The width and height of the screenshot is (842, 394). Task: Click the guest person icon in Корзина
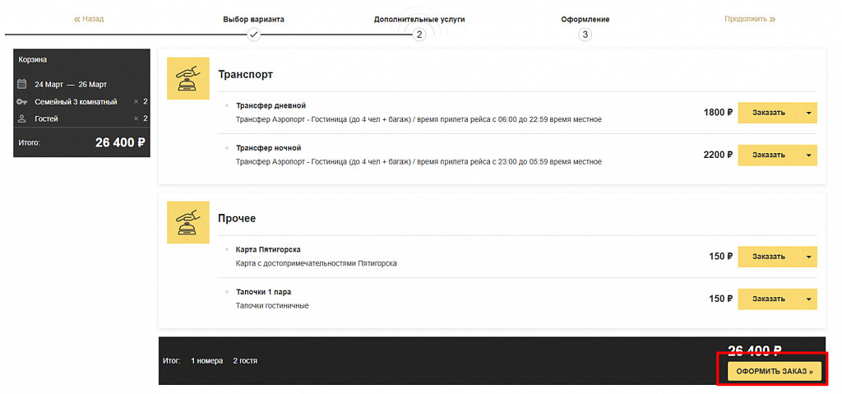coord(22,118)
